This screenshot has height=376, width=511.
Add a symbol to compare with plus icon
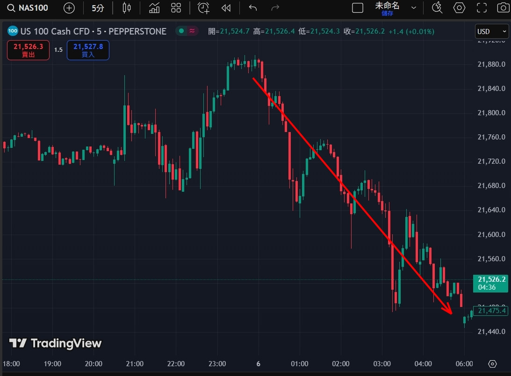click(69, 8)
